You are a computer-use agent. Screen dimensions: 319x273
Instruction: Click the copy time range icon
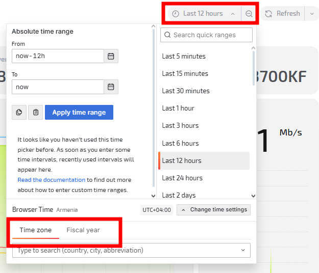(19, 112)
